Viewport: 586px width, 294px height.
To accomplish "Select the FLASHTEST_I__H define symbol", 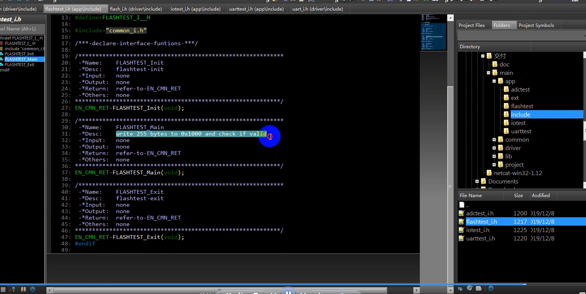I will pos(20,43).
